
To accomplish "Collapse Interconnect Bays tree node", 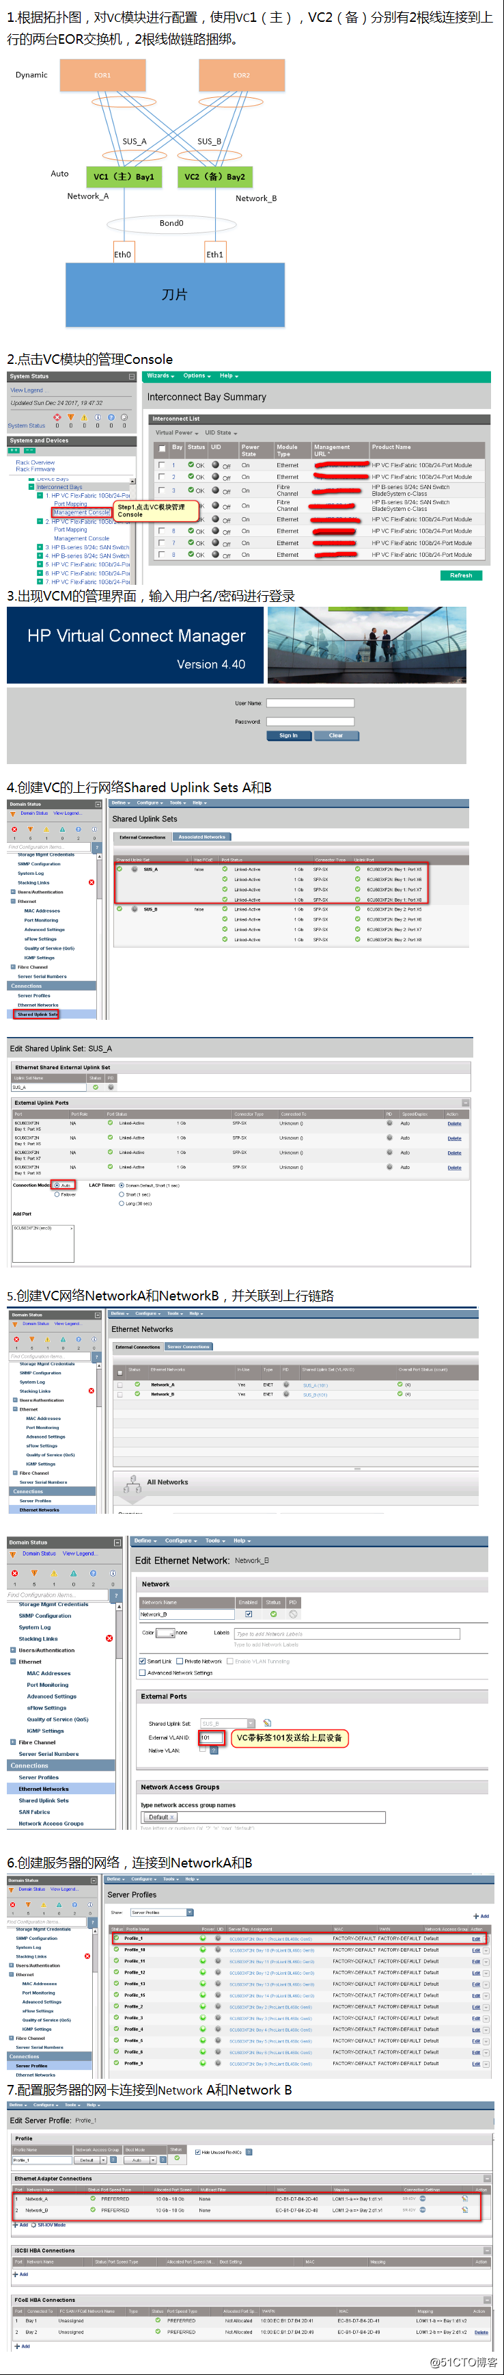I will pyautogui.click(x=32, y=487).
